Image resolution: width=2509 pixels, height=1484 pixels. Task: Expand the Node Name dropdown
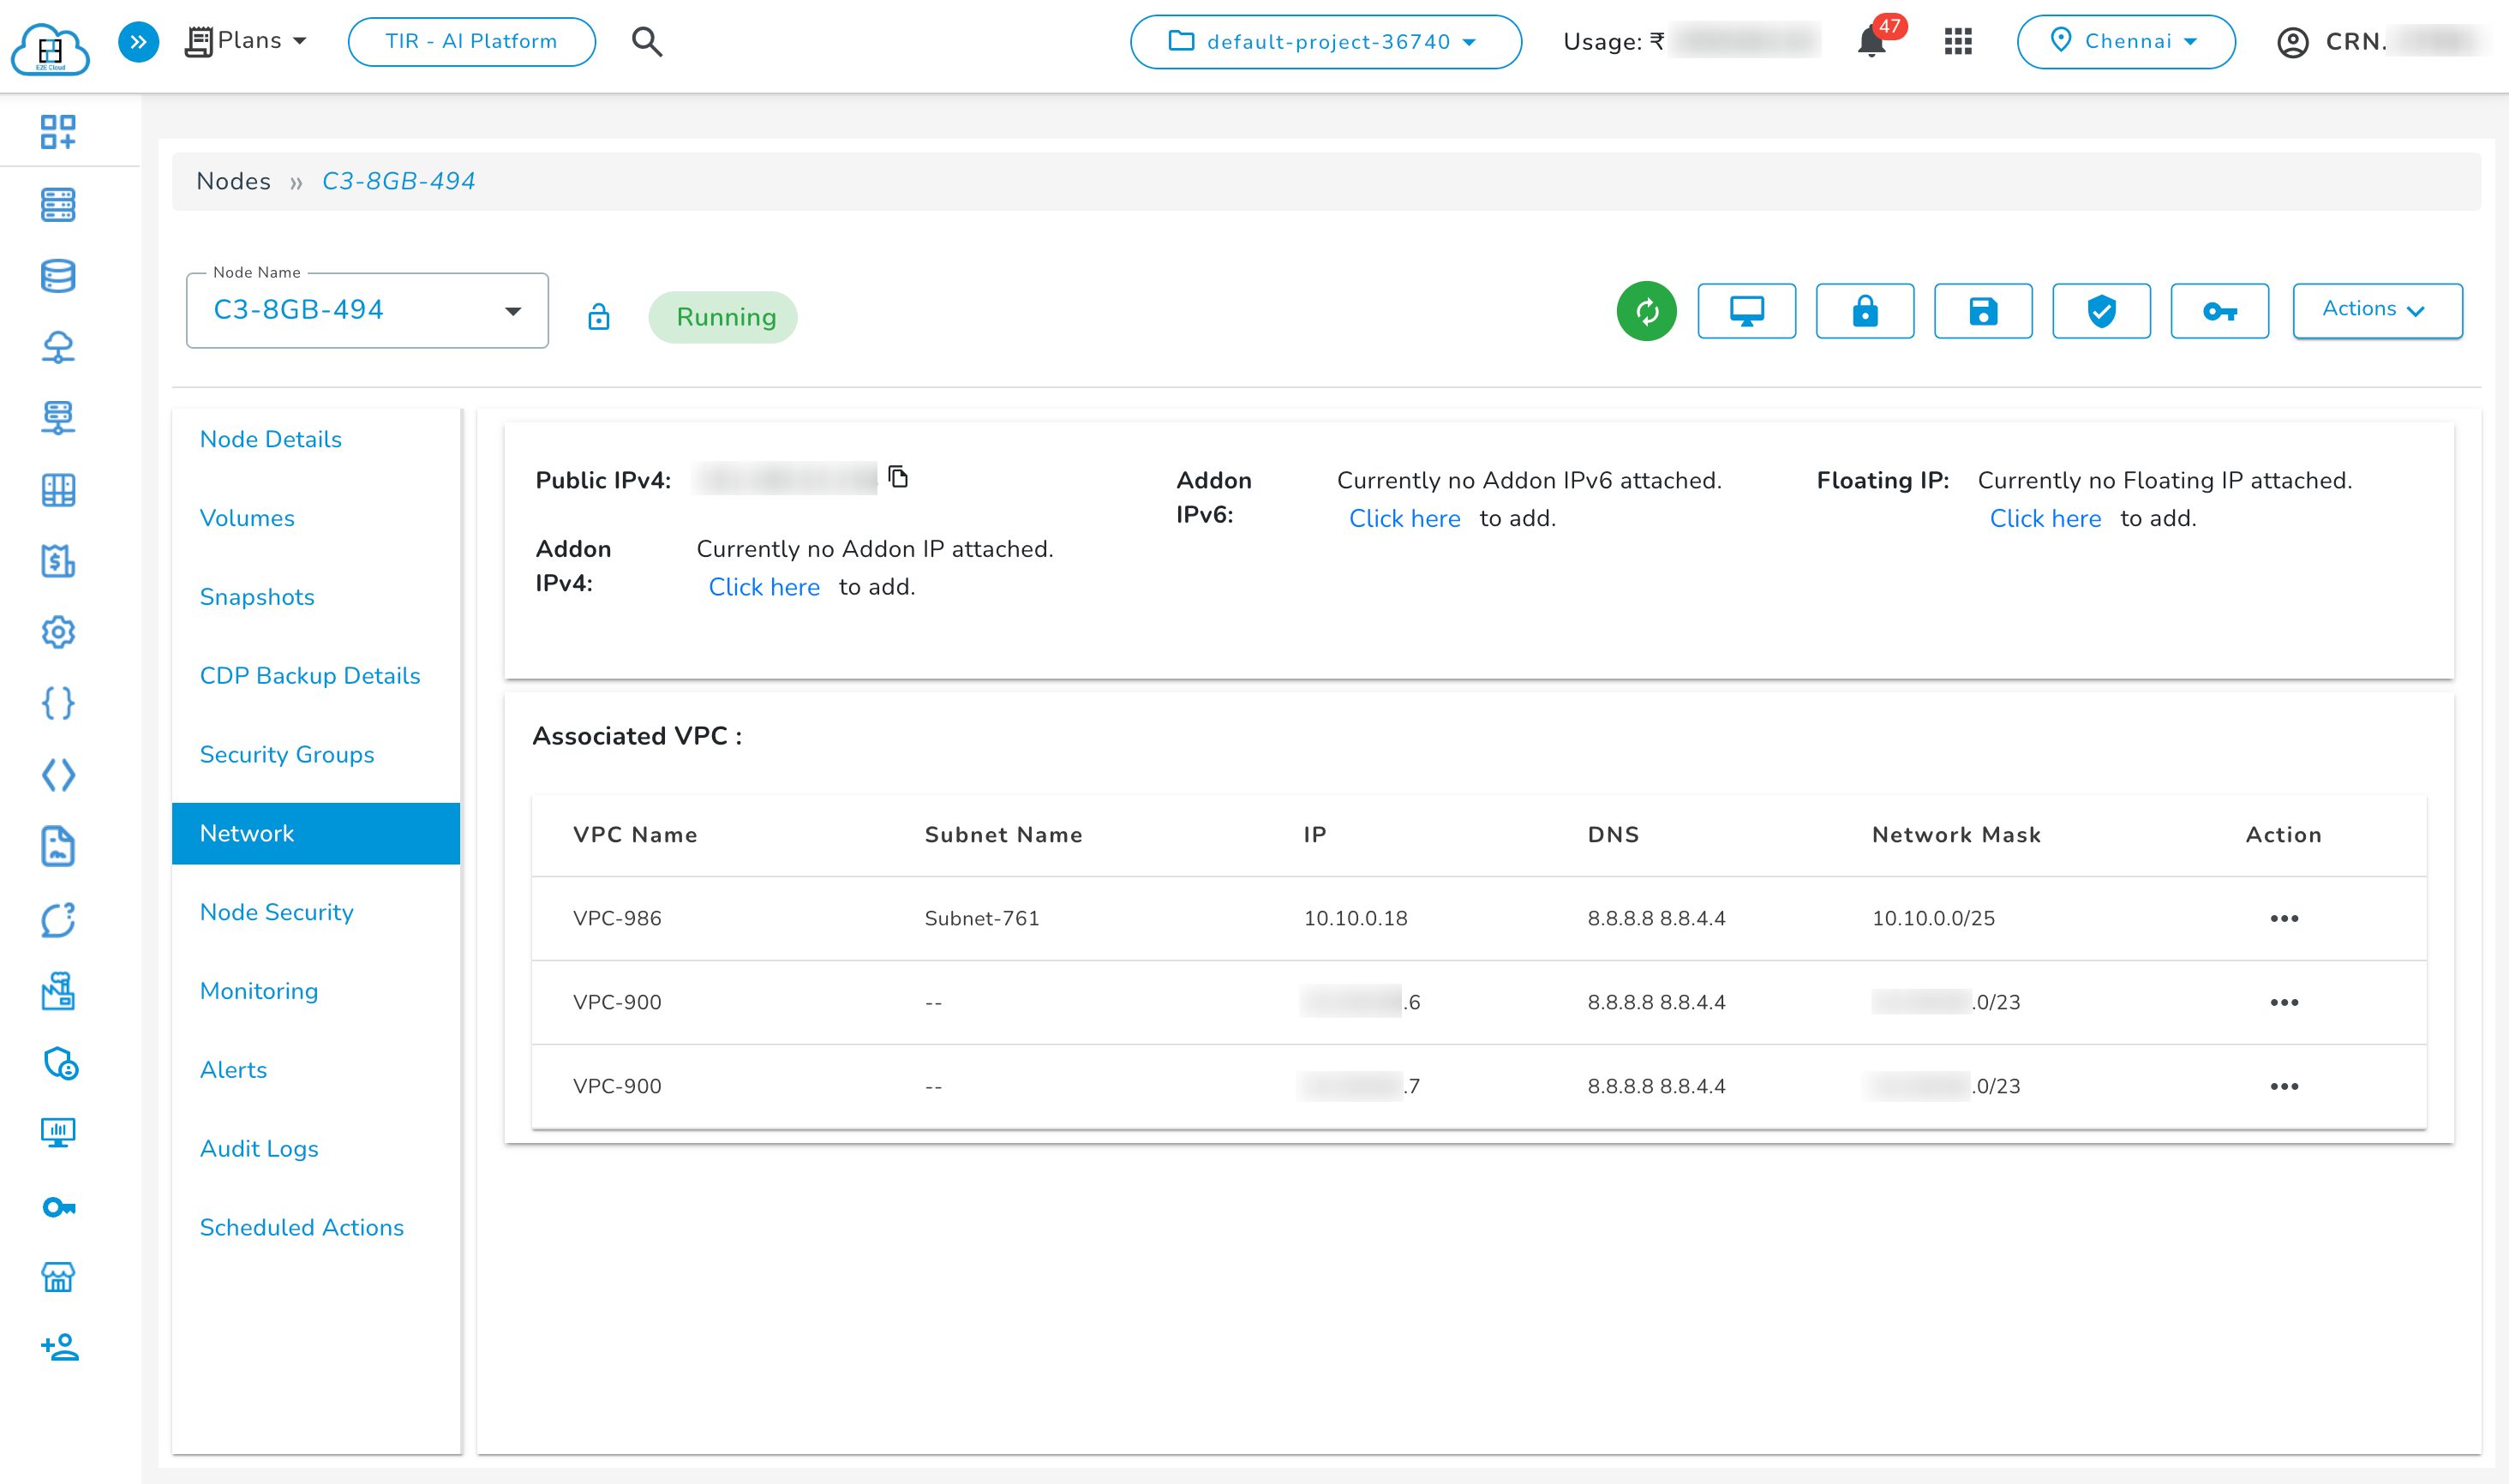click(513, 311)
